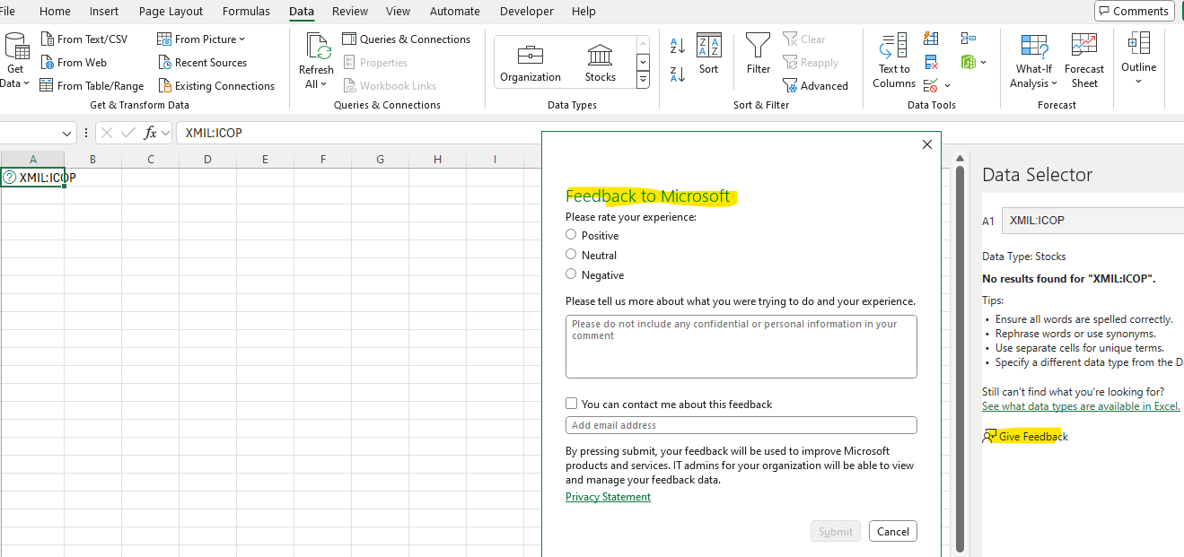Click the Stocks data type icon
The width and height of the screenshot is (1184, 557).
click(x=600, y=55)
